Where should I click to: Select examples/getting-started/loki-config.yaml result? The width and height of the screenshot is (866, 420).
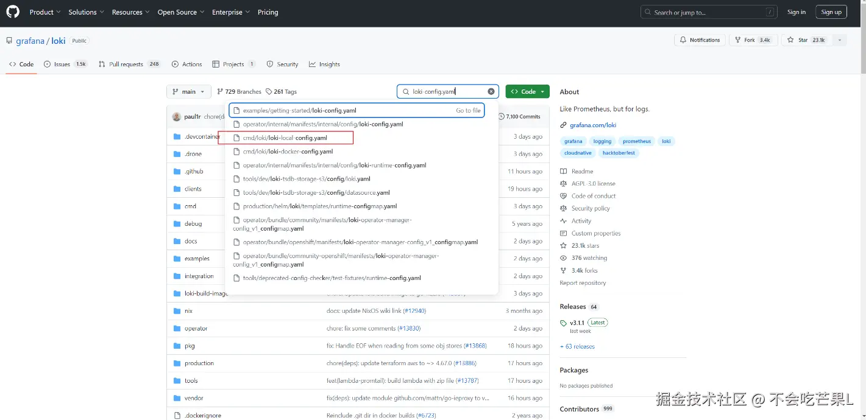(x=357, y=110)
